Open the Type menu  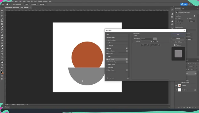pos(20,1)
